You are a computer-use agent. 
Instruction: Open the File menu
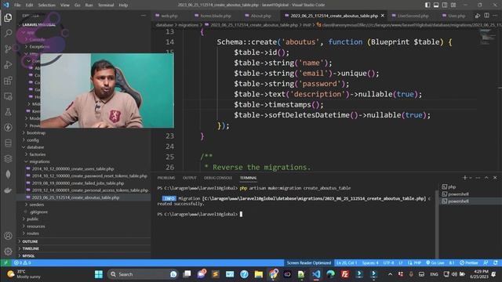point(17,5)
